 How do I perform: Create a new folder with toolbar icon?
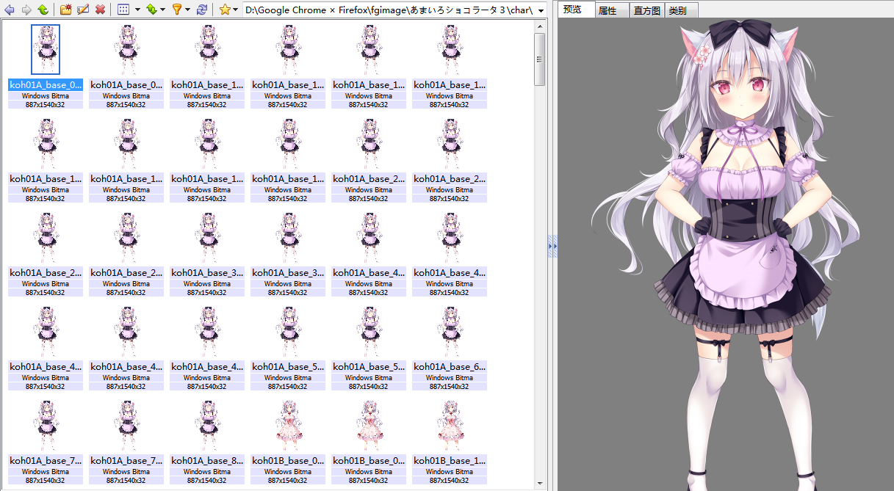[x=66, y=10]
